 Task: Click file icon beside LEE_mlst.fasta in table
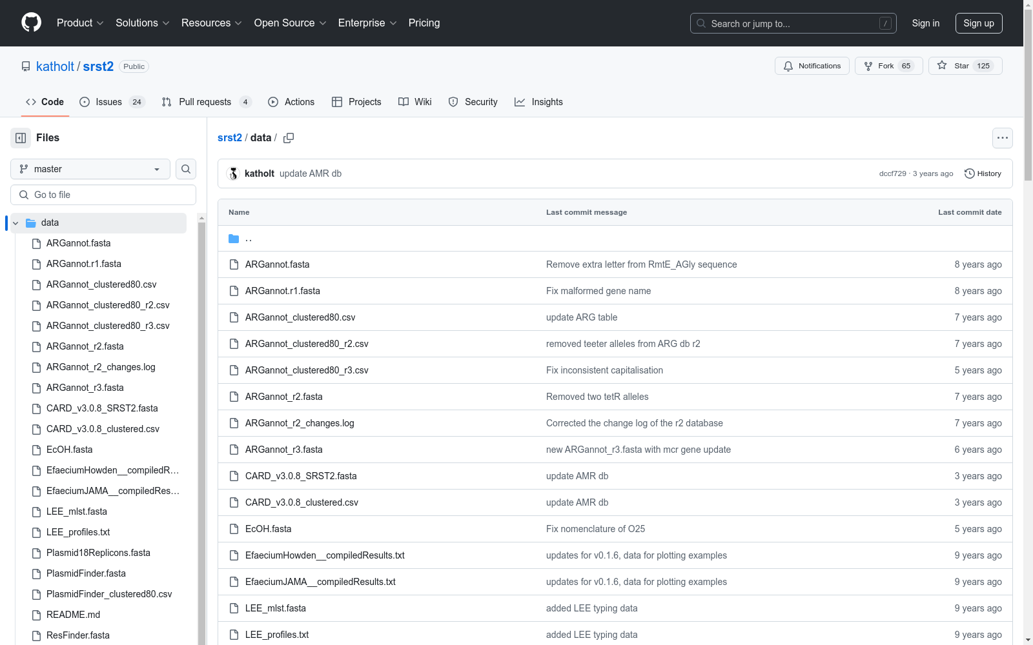234,608
